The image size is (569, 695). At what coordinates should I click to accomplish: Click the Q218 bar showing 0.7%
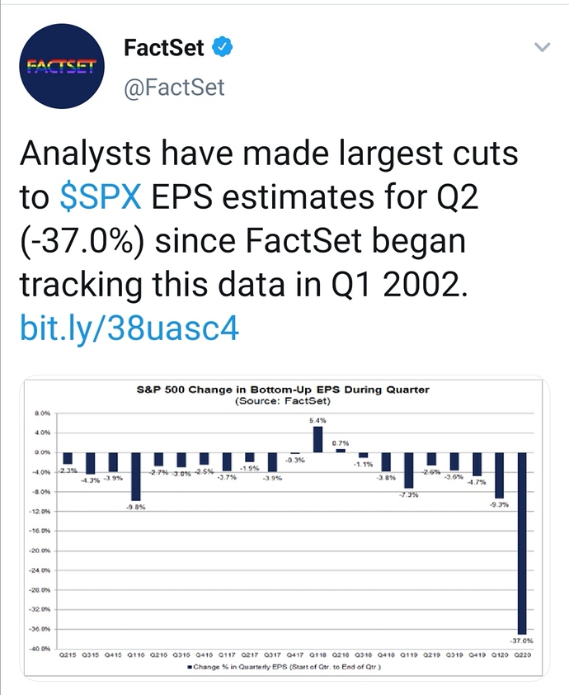click(x=341, y=451)
